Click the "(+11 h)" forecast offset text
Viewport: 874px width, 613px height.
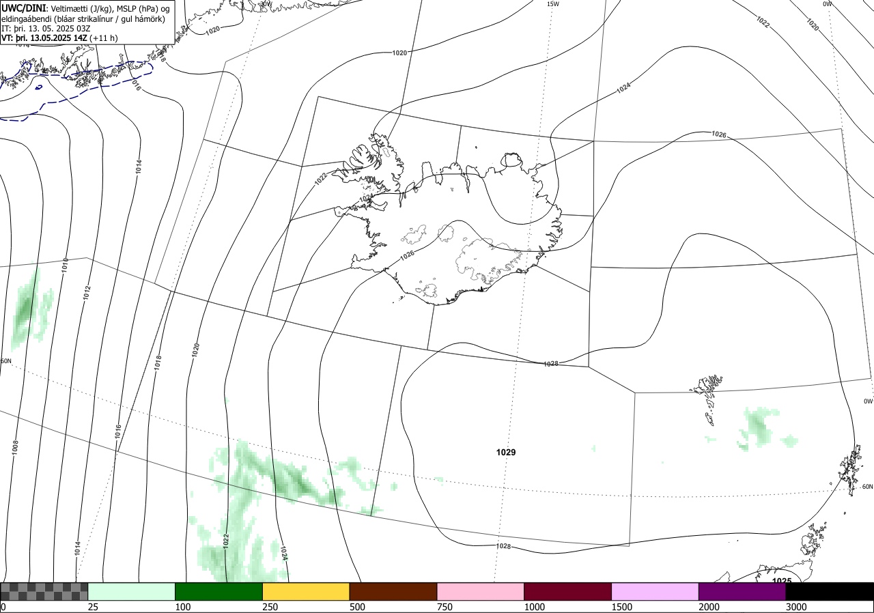point(103,39)
